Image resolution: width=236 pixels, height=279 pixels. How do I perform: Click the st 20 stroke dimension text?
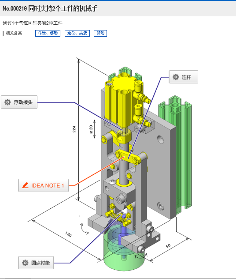point(91,129)
